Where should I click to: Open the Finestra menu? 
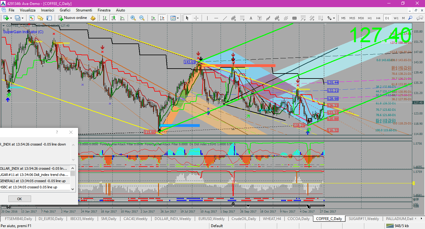[104, 10]
